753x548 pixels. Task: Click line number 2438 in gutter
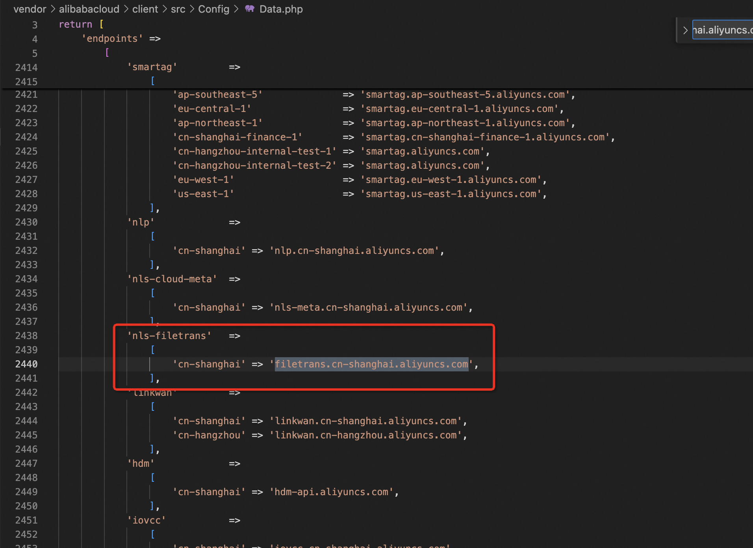(x=26, y=336)
